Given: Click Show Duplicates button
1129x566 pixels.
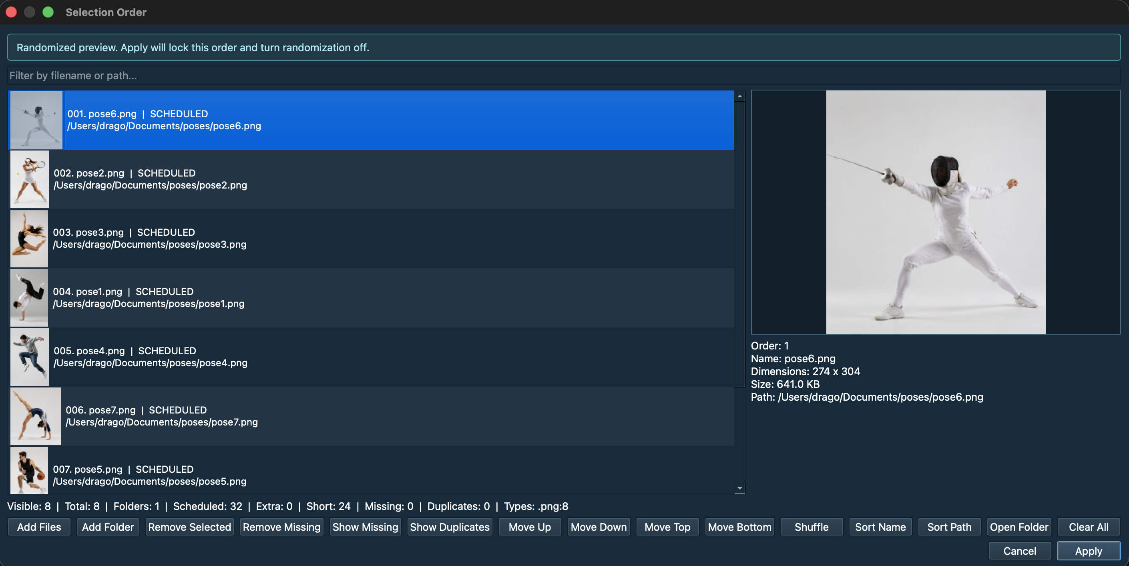Looking at the screenshot, I should pos(450,527).
